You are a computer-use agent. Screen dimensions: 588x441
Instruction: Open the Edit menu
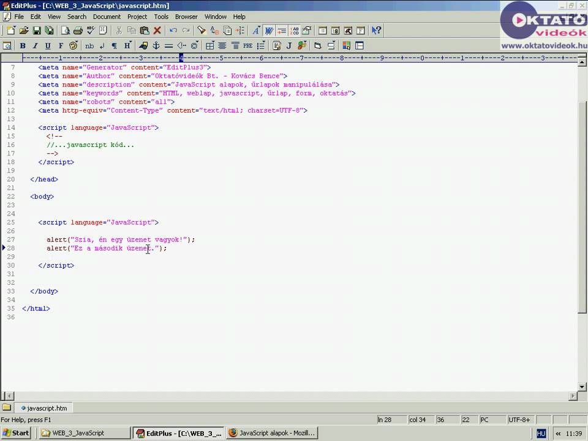coord(36,17)
